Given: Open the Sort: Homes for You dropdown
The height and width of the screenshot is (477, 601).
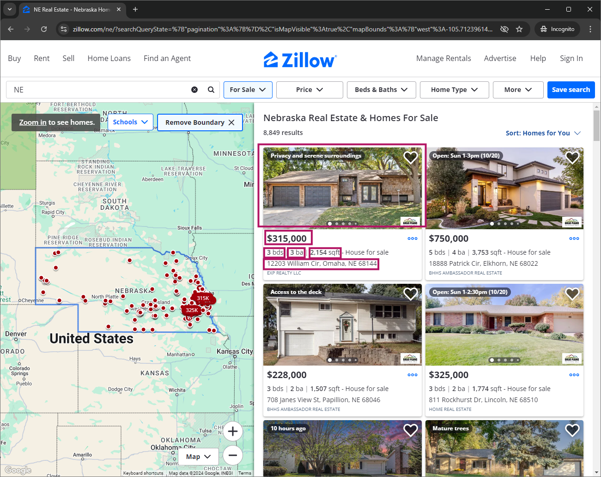Looking at the screenshot, I should (543, 133).
